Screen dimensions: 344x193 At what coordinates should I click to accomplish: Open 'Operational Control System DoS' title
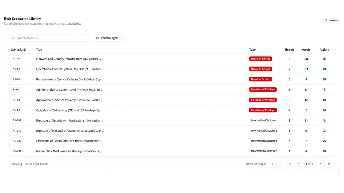[69, 69]
